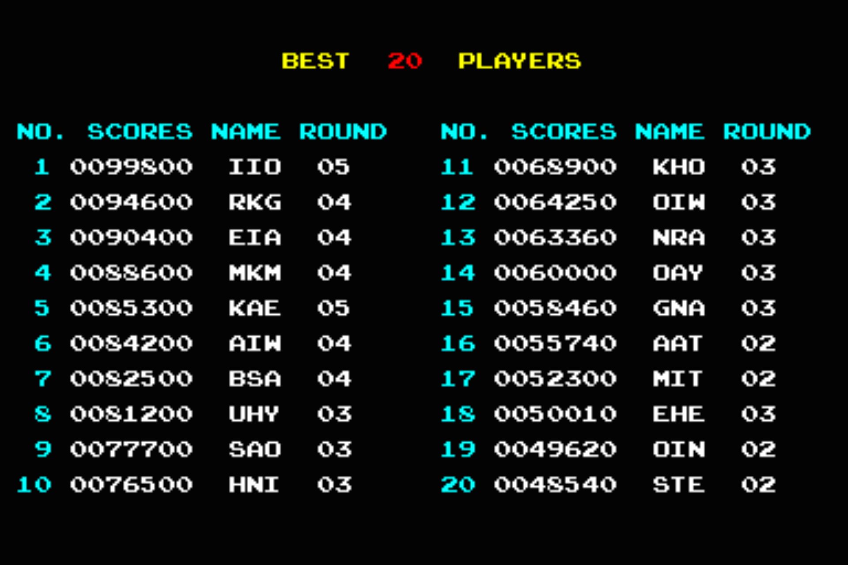Select player name MIT
Screen dimensions: 848x565
678,379
